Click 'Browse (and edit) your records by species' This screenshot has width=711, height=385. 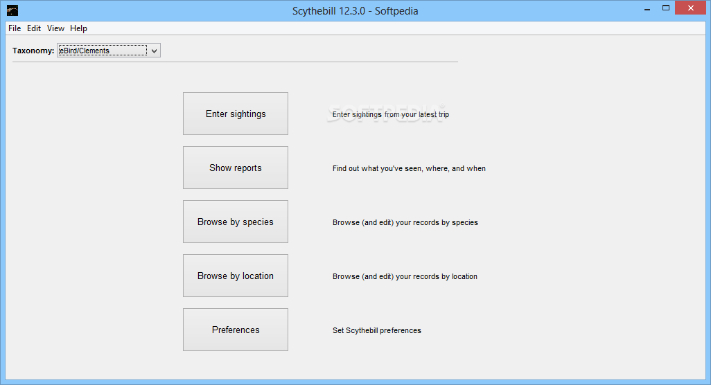(405, 222)
